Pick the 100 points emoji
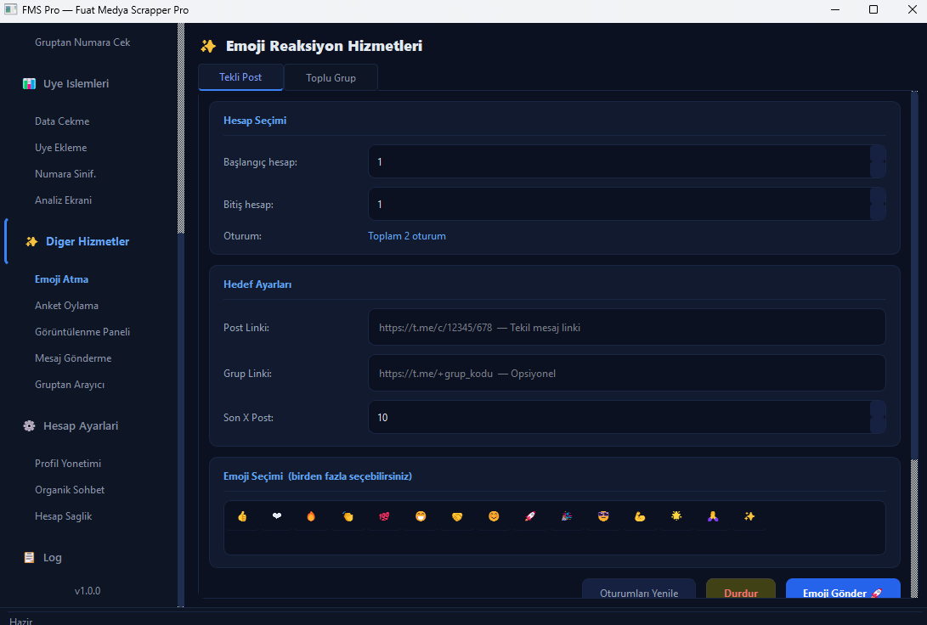 384,516
